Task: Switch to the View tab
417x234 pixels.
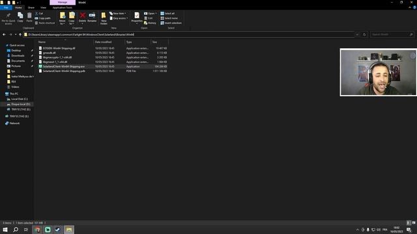Action: [43, 8]
